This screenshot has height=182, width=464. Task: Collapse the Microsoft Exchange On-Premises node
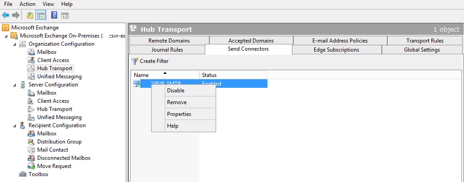(x=6, y=36)
